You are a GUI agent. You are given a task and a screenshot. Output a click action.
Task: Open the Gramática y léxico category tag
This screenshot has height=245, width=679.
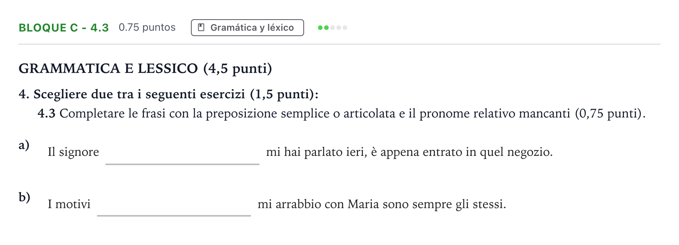248,28
